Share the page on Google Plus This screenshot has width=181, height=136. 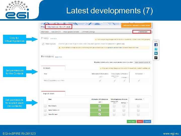pyautogui.click(x=156, y=57)
